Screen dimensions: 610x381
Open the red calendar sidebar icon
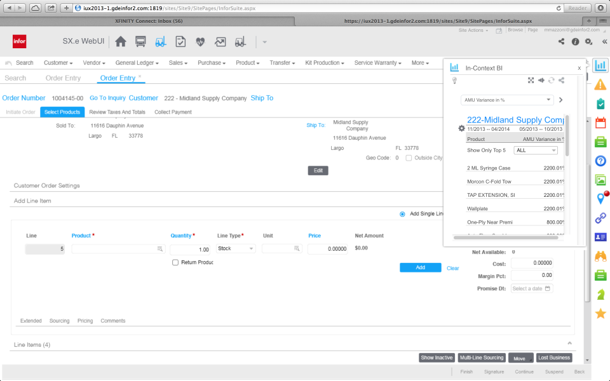pyautogui.click(x=600, y=123)
